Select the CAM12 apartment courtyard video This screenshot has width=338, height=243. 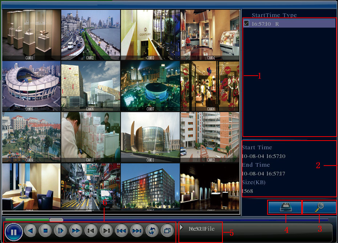[210, 137]
